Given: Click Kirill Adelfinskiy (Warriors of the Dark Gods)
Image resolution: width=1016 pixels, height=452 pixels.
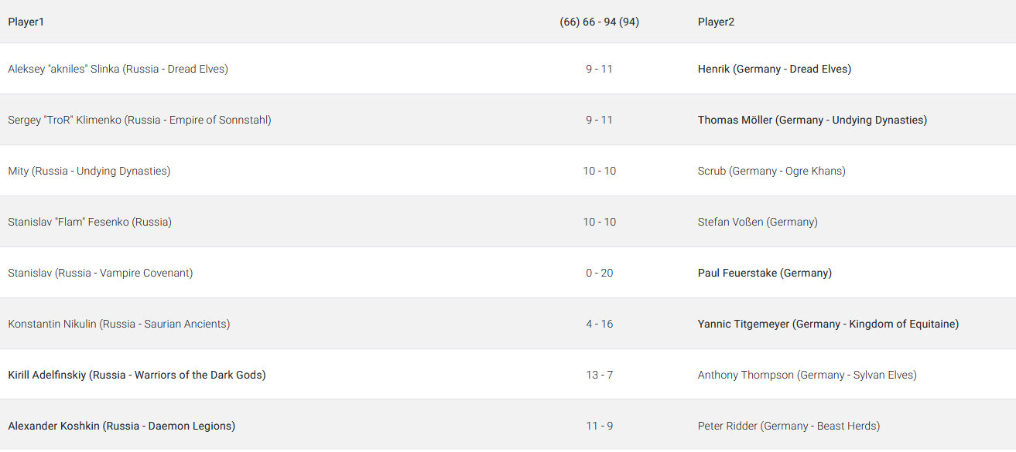Looking at the screenshot, I should [137, 375].
